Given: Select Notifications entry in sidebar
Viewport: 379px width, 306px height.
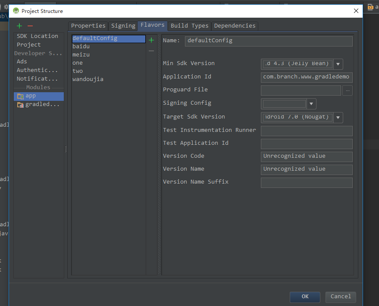Looking at the screenshot, I should click(37, 79).
